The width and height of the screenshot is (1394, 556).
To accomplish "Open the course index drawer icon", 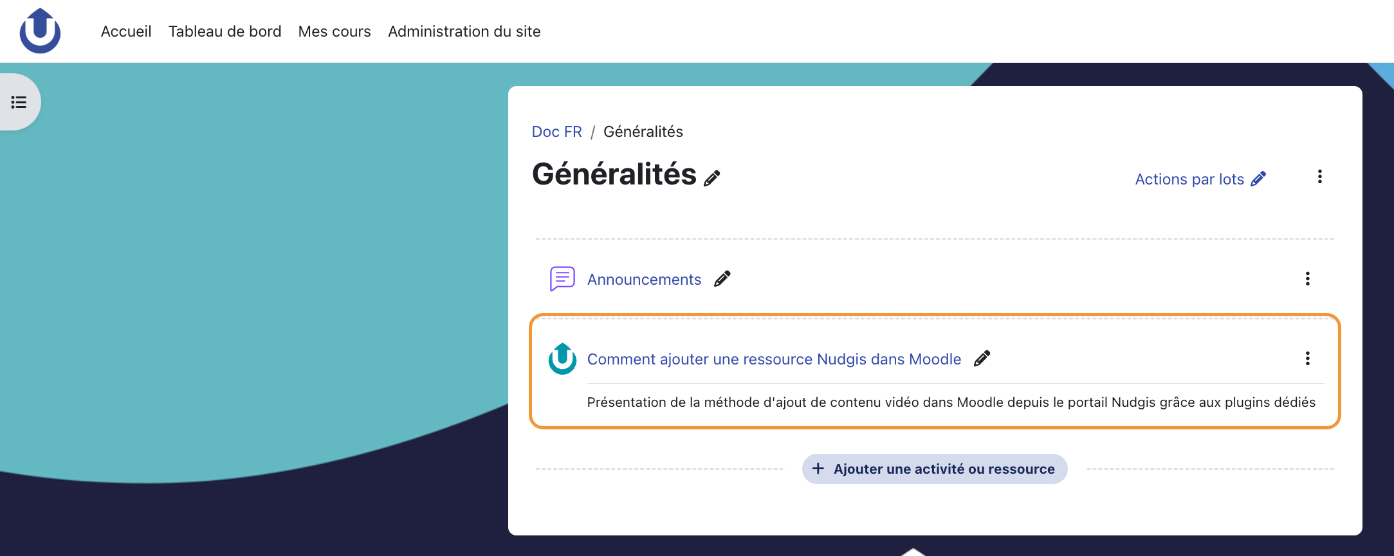I will [19, 102].
